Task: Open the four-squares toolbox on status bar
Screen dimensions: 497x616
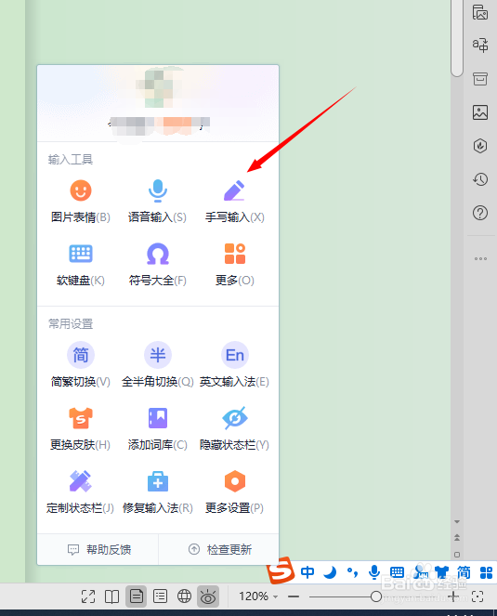Action: pyautogui.click(x=486, y=572)
